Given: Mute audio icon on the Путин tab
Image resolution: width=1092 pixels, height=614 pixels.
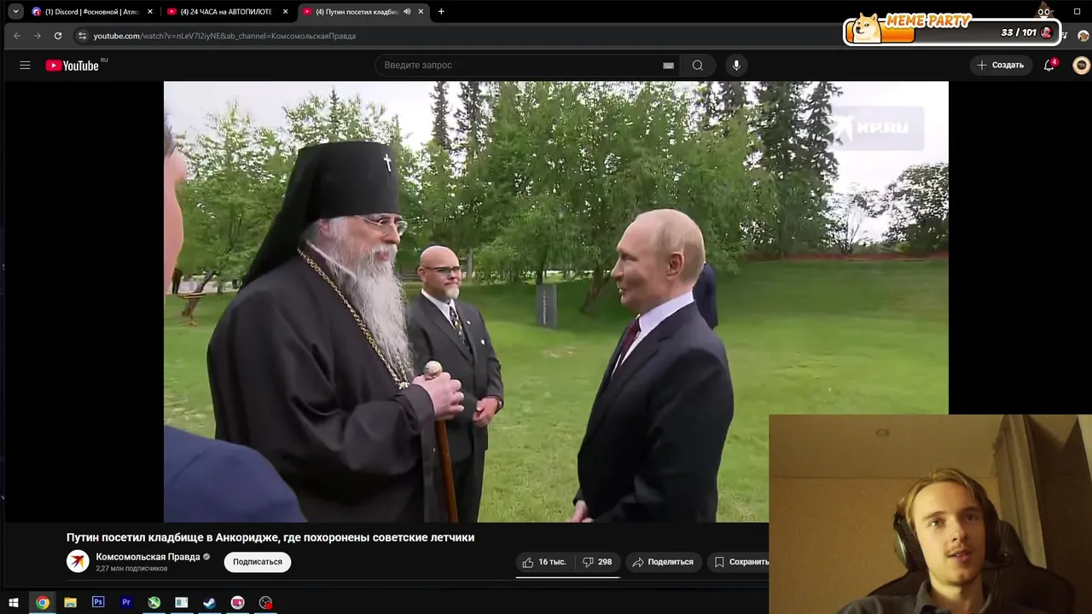Looking at the screenshot, I should click(x=407, y=12).
